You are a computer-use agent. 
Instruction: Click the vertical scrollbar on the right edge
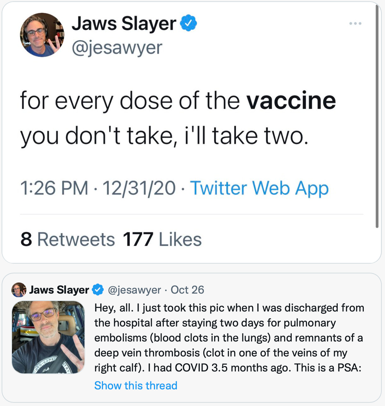377,117
